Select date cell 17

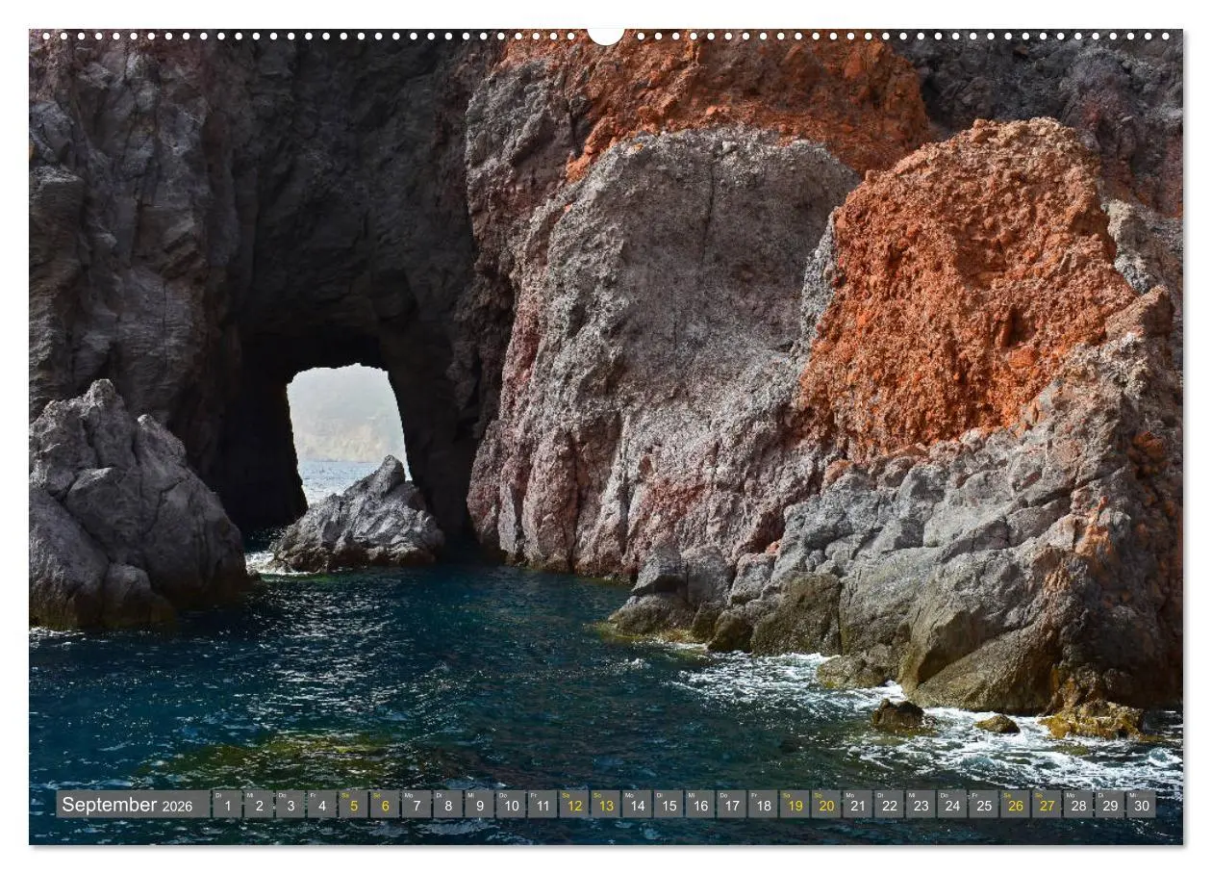tap(731, 805)
